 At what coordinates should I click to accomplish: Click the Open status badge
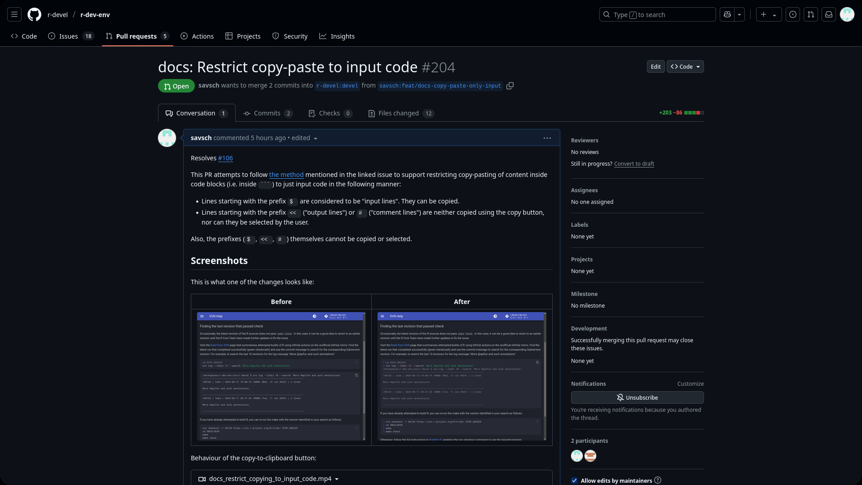coord(176,86)
